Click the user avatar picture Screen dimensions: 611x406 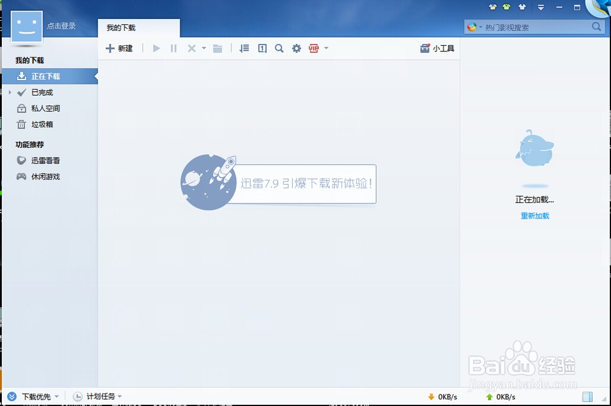click(x=26, y=26)
